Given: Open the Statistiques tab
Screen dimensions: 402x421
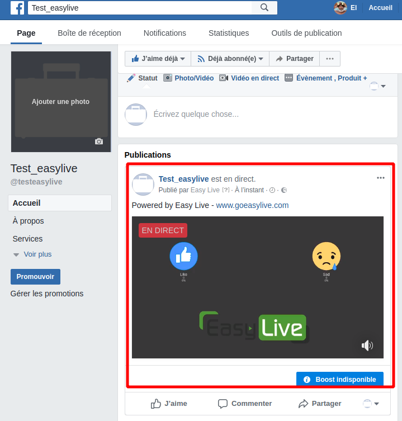Looking at the screenshot, I should pyautogui.click(x=229, y=33).
